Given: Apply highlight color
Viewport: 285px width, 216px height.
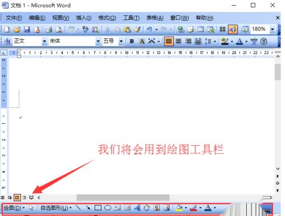Looking at the screenshot, I should (x=225, y=41).
